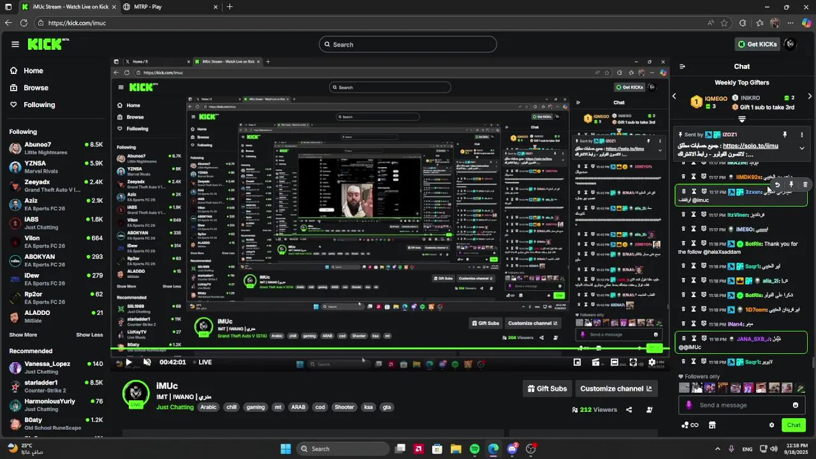816x459 pixels.
Task: Open Discord from the Windows taskbar
Action: pyautogui.click(x=512, y=449)
